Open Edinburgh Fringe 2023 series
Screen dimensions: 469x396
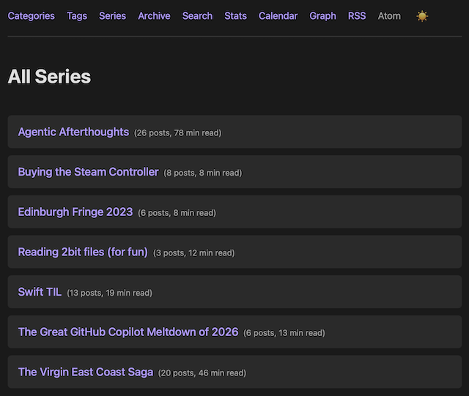(x=75, y=212)
